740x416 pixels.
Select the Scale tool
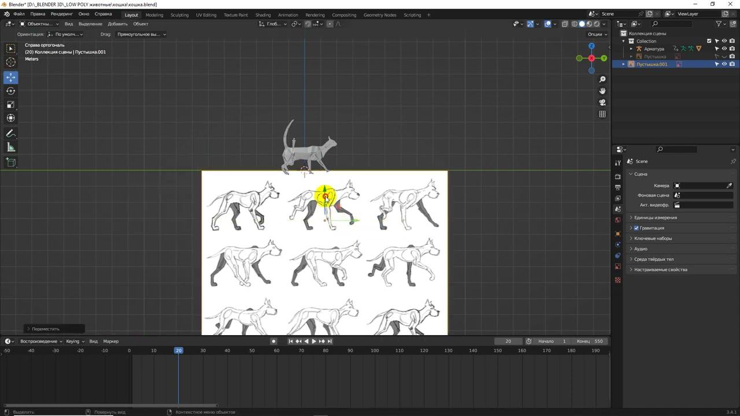10,105
